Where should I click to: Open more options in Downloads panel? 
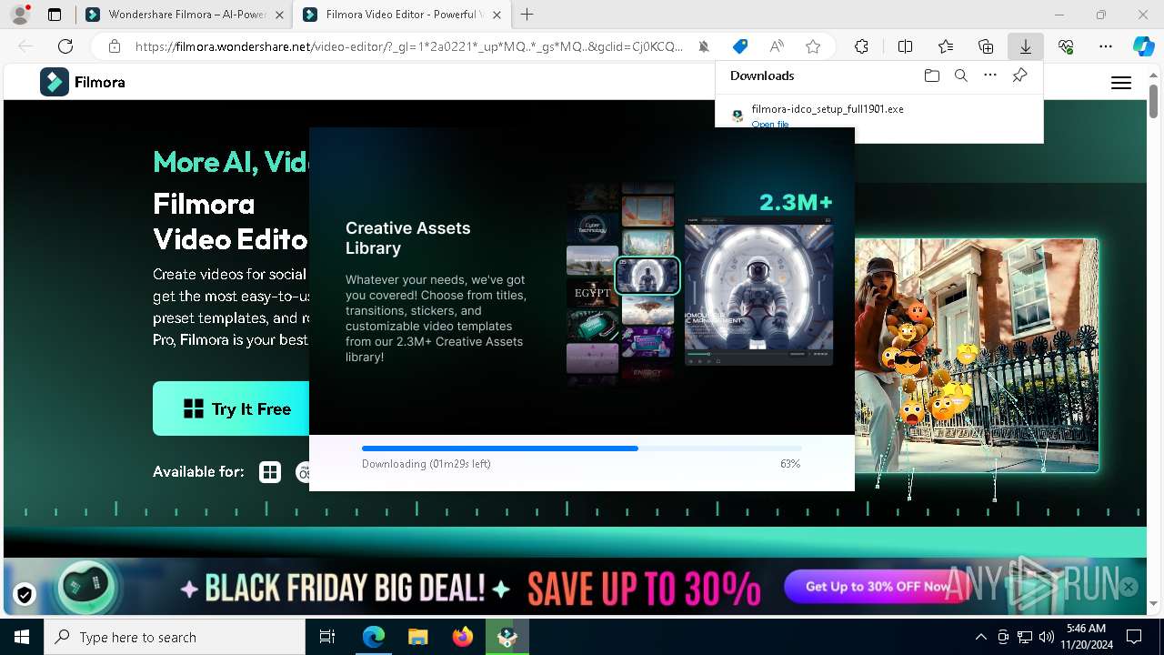pos(990,76)
